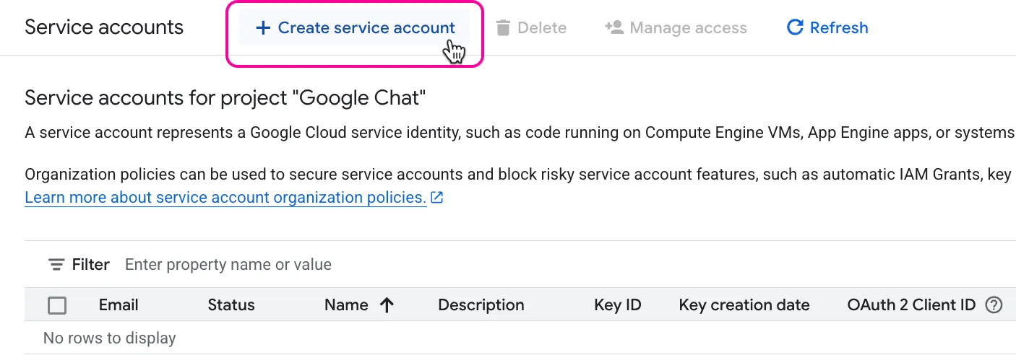Click the No rows to display text
Viewport: 1016px width, 355px height.
(x=110, y=338)
